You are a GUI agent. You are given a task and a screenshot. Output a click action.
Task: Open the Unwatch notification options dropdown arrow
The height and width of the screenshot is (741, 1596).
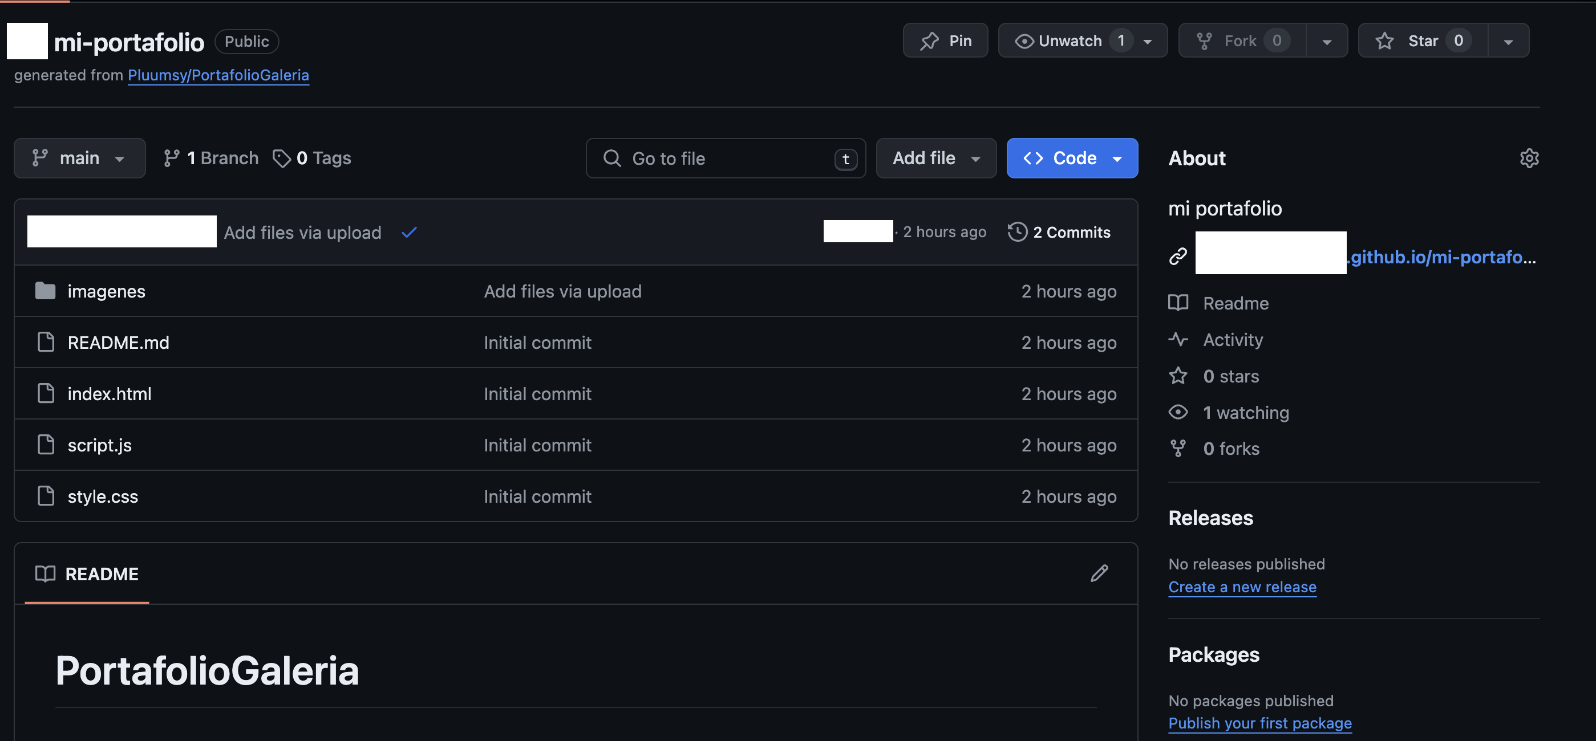point(1148,42)
